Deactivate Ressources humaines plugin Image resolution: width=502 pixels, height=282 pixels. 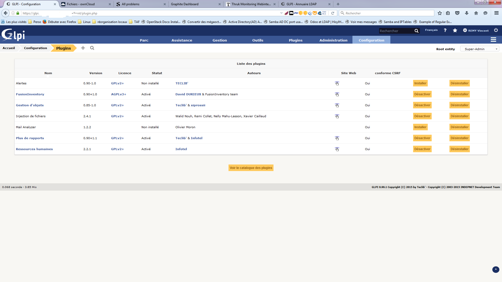(422, 149)
